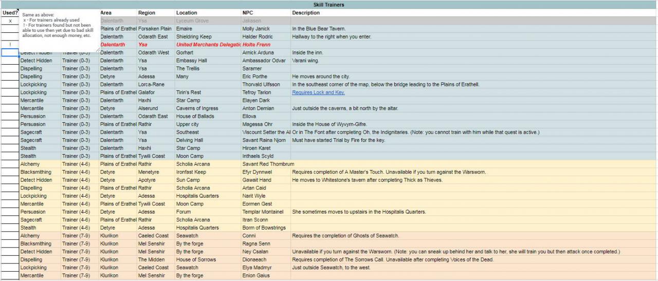Grab the note popup's resize handle corner
The image size is (658, 281).
(x=97, y=50)
